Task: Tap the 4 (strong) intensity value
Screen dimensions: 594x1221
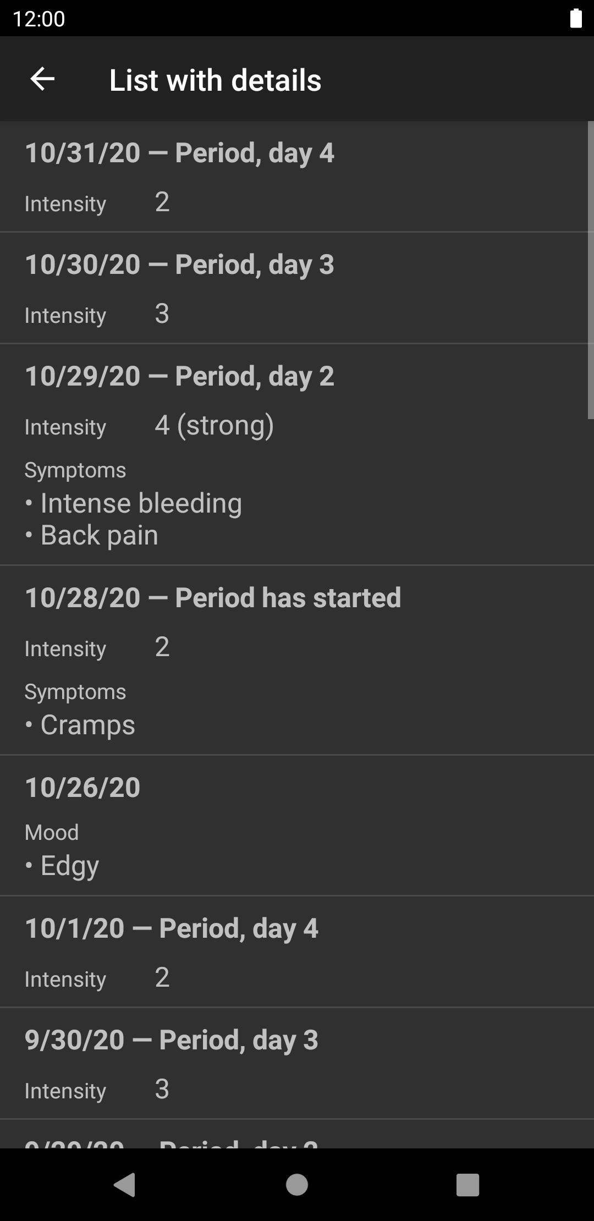Action: pyautogui.click(x=214, y=425)
